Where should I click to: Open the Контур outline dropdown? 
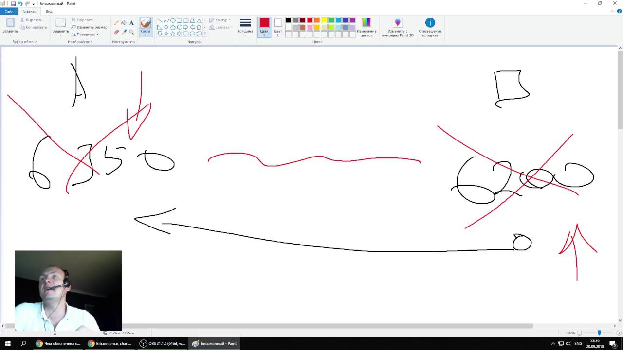pos(219,20)
